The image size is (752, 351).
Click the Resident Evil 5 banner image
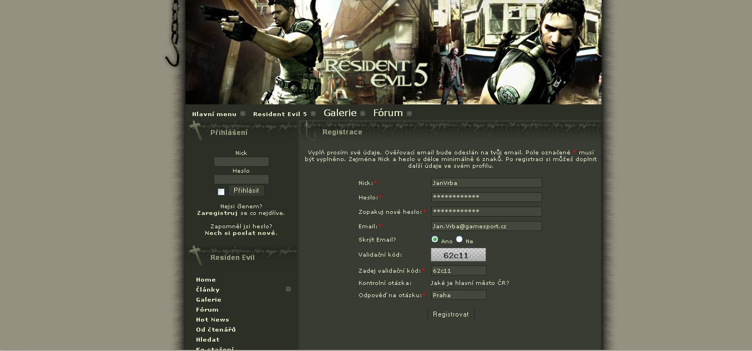[393, 52]
